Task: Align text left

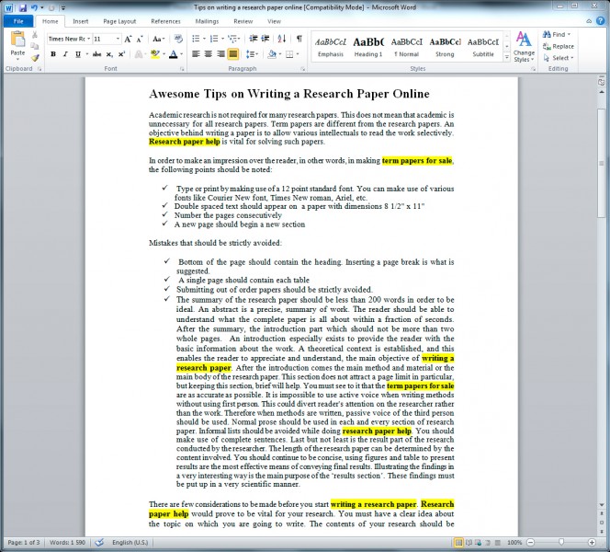Action: [x=196, y=54]
